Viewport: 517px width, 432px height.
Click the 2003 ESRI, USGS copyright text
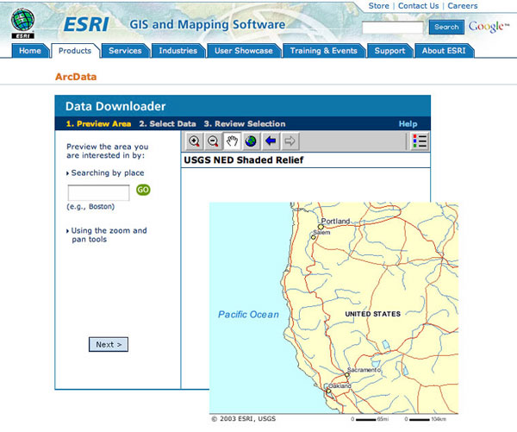pos(244,419)
